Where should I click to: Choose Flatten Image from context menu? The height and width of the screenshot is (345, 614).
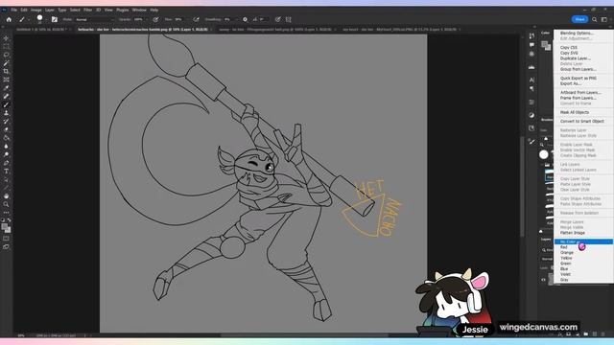click(x=573, y=233)
